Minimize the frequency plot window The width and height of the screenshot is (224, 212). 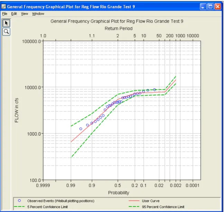pos(203,7)
